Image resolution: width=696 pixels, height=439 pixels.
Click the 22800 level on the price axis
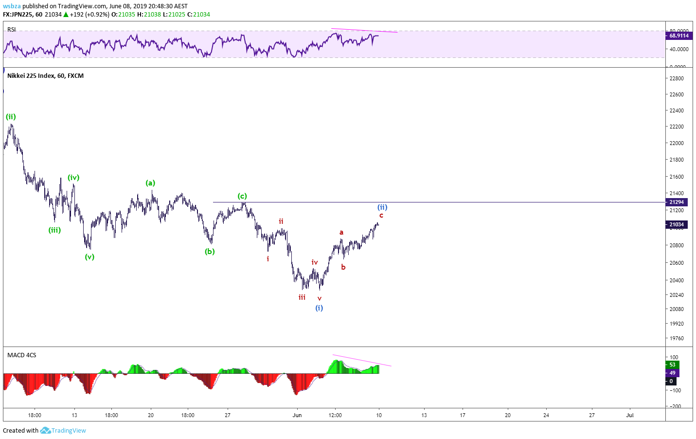pos(677,78)
